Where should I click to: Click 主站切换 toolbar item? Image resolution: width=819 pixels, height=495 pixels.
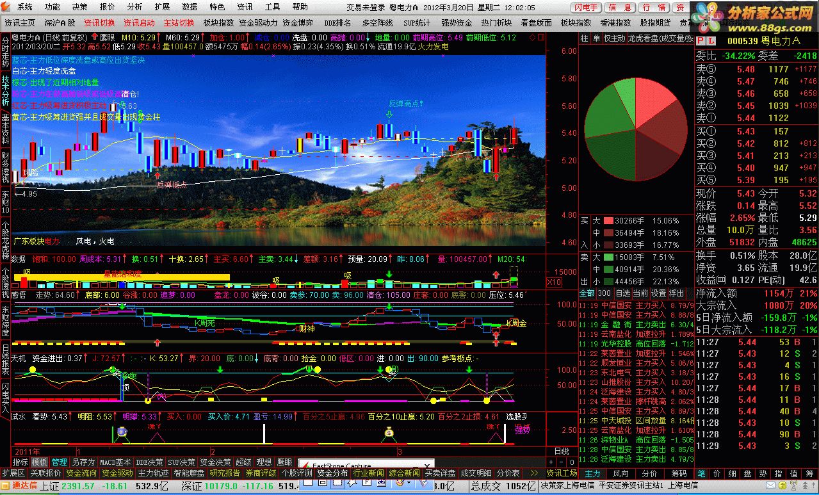click(179, 22)
